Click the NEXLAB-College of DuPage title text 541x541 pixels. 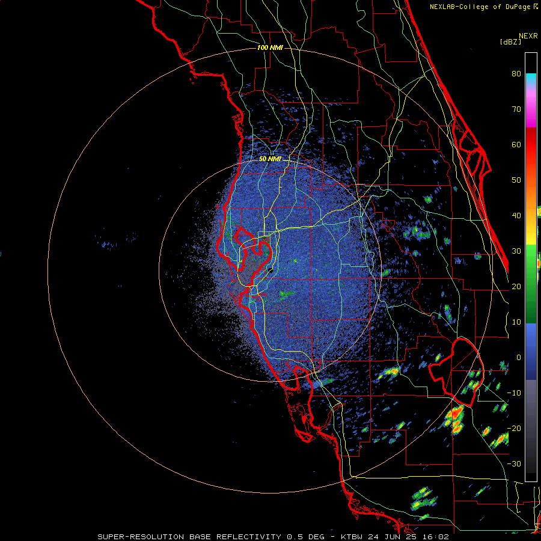point(480,7)
